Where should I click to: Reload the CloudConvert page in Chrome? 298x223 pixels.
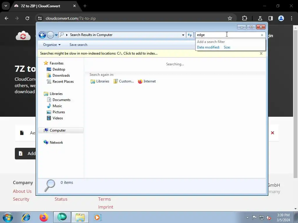27,18
